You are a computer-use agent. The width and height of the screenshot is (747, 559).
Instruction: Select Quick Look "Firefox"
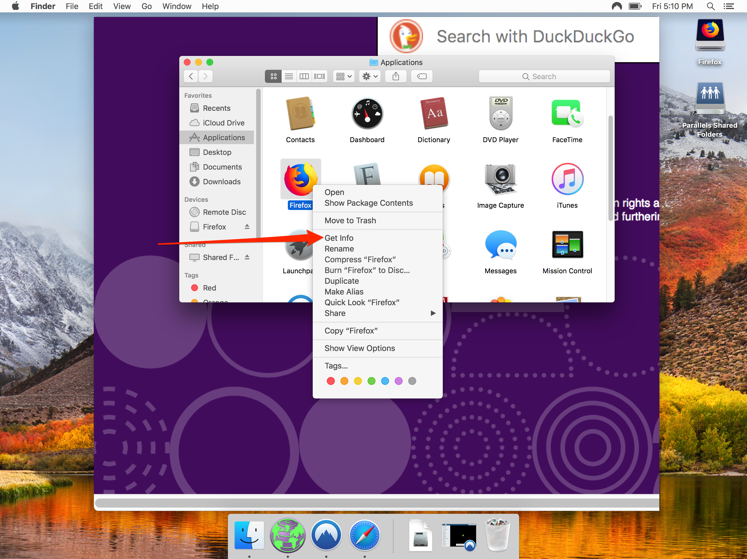(377, 302)
